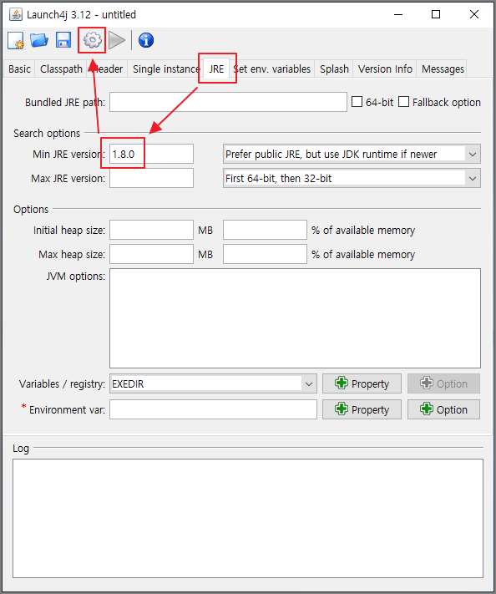Go to the Messages tab

pyautogui.click(x=443, y=69)
